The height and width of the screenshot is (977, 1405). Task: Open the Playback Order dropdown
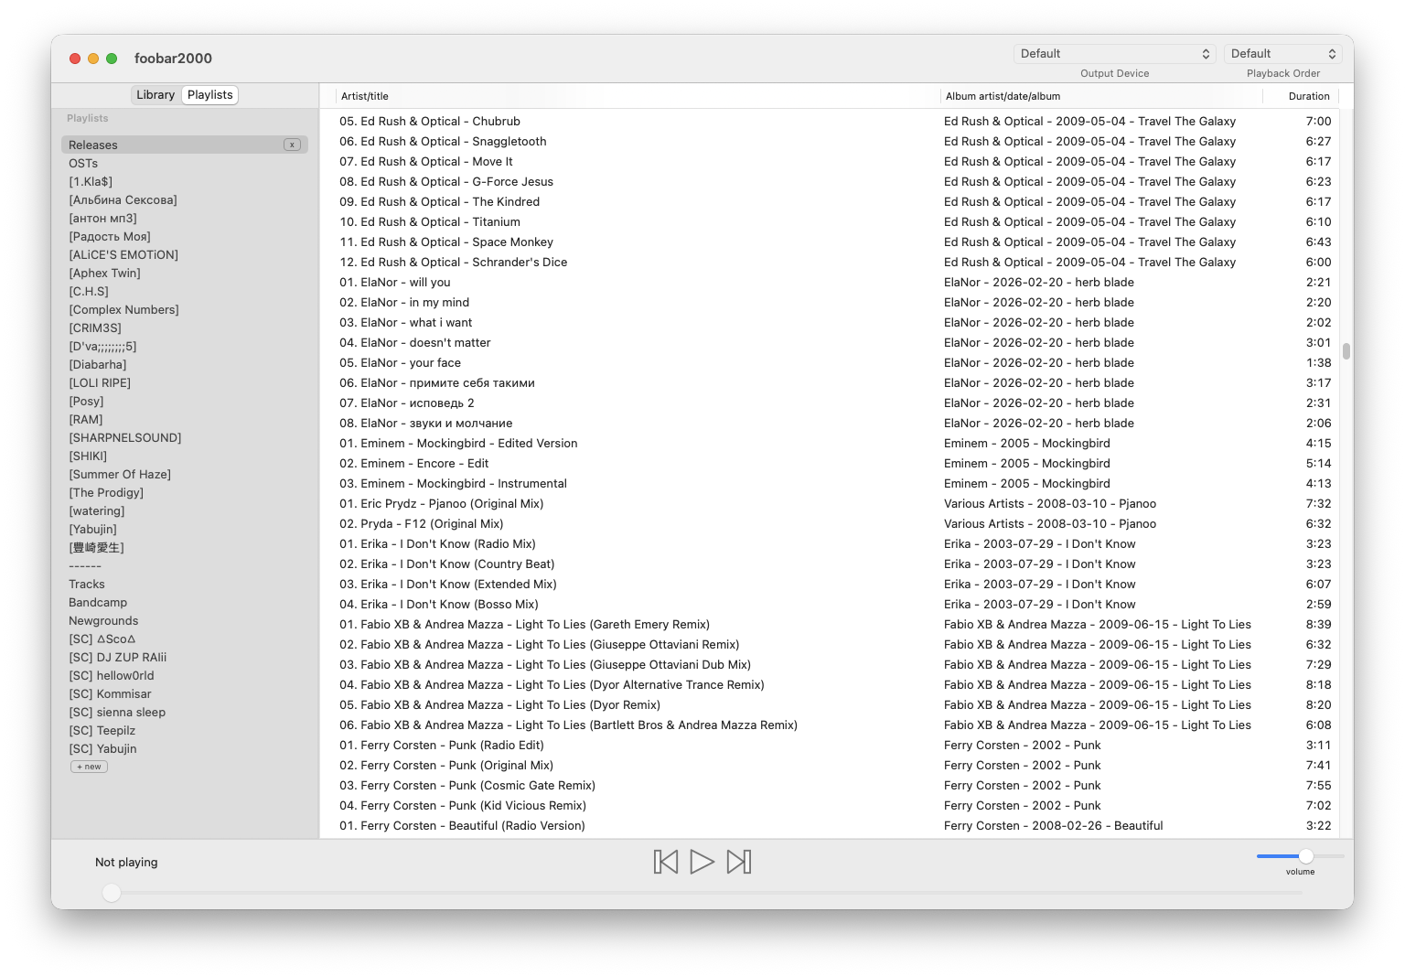(1282, 54)
